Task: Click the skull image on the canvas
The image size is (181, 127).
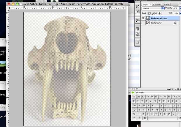Action: pyautogui.click(x=67, y=69)
